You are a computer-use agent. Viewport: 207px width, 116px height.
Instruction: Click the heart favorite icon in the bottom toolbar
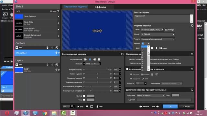(87, 106)
